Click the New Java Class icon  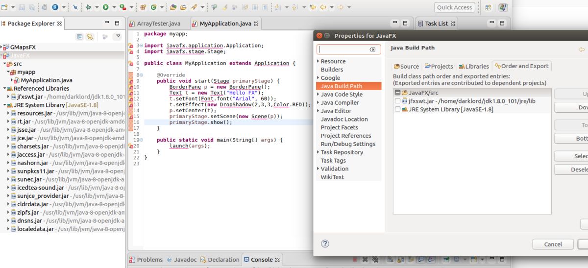coord(153,7)
